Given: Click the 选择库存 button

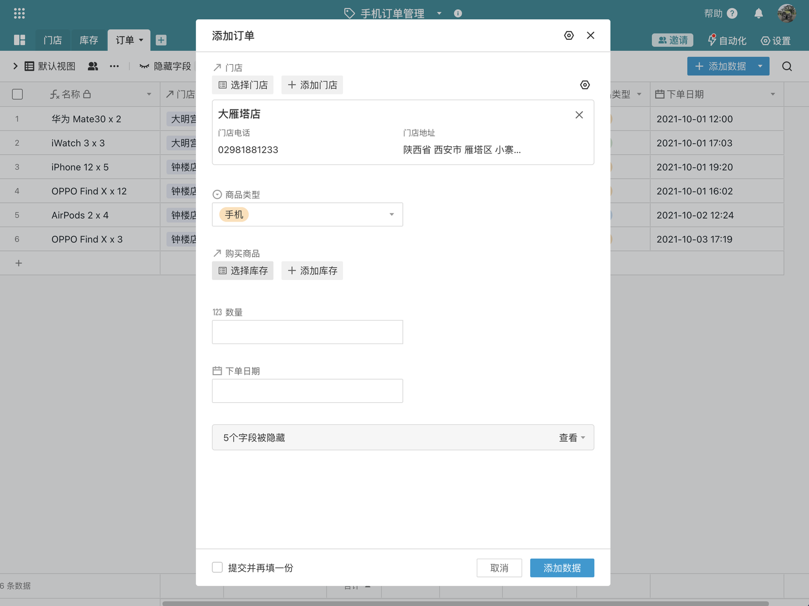Looking at the screenshot, I should coord(243,271).
